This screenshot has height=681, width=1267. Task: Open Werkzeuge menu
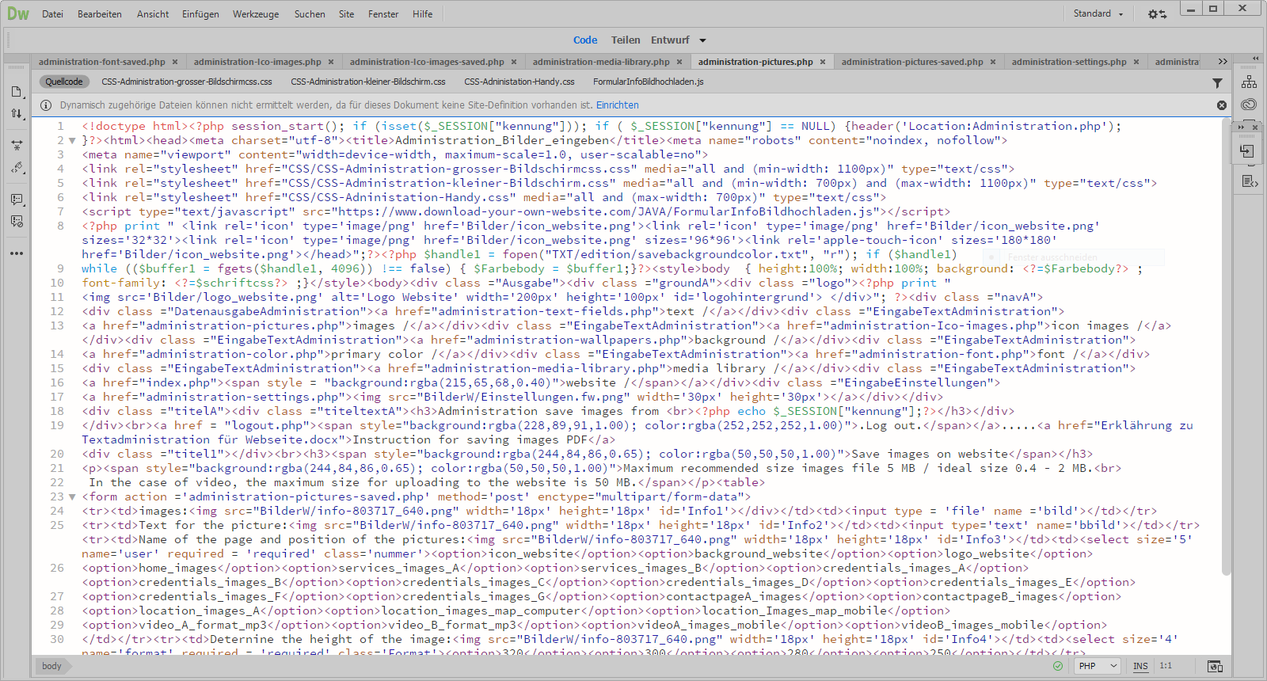coord(256,14)
